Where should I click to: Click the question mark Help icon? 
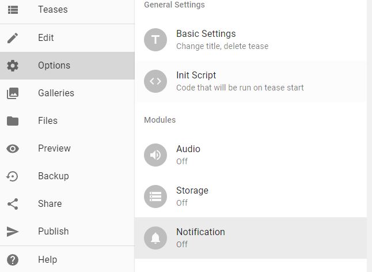(x=13, y=260)
